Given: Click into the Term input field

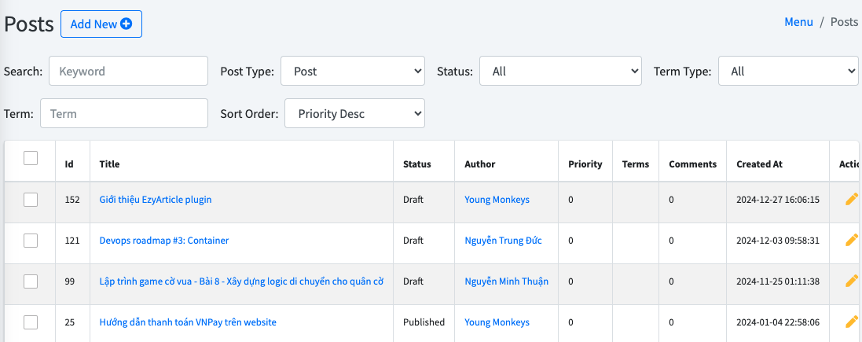Looking at the screenshot, I should coord(124,114).
